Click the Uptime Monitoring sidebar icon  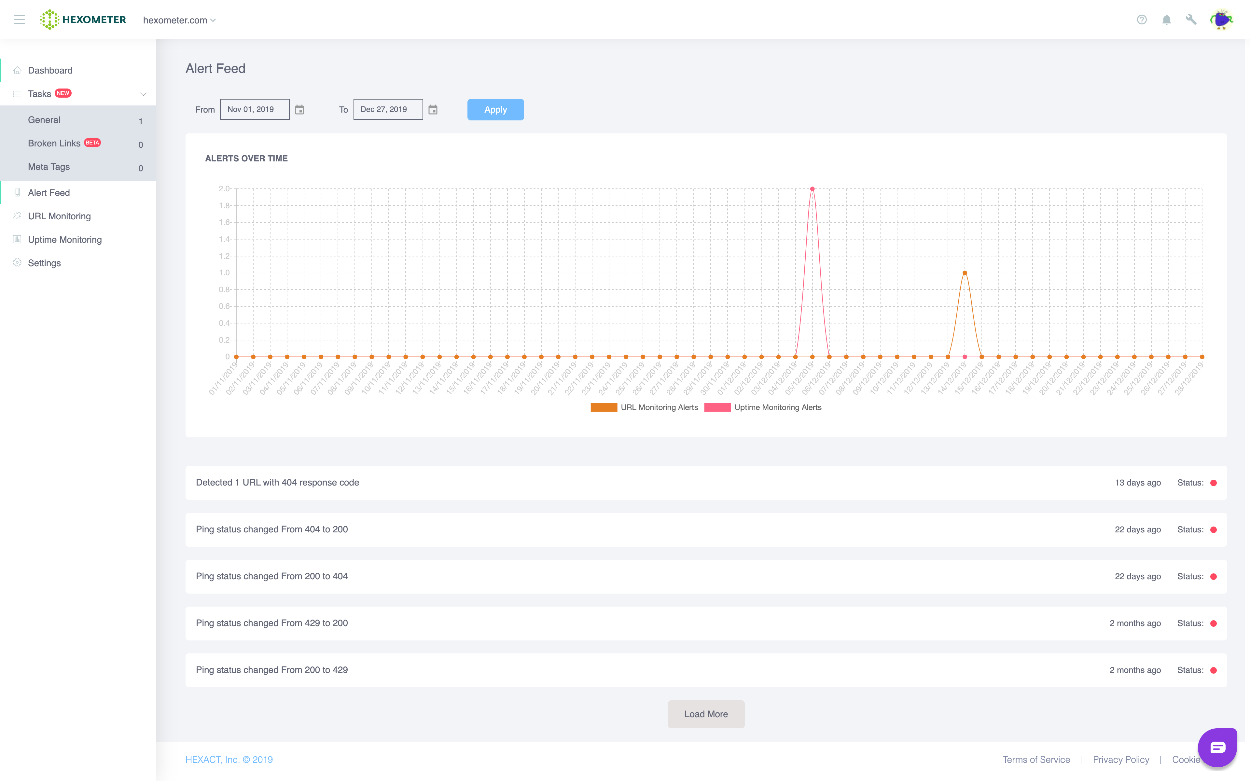click(17, 239)
